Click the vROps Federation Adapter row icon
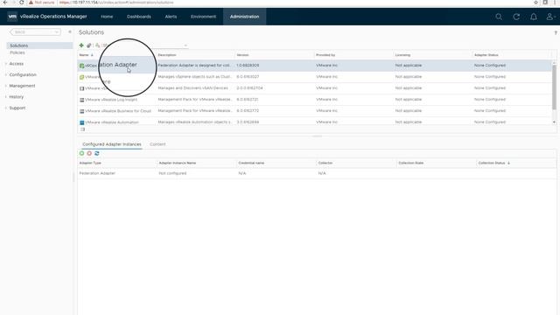The width and height of the screenshot is (560, 315). (x=81, y=66)
